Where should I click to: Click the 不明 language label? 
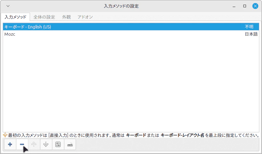249,27
